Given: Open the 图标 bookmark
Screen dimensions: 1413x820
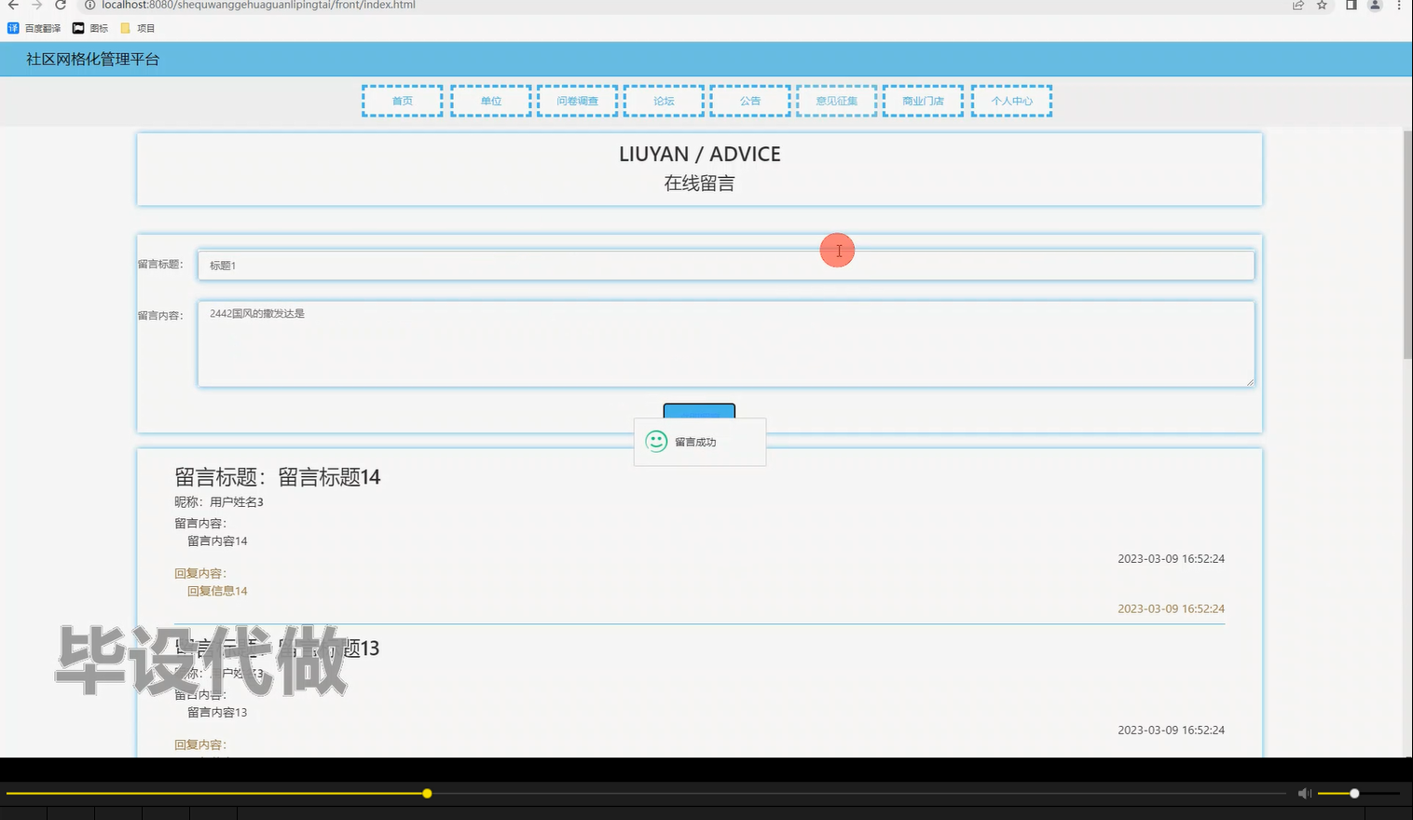Looking at the screenshot, I should [90, 28].
